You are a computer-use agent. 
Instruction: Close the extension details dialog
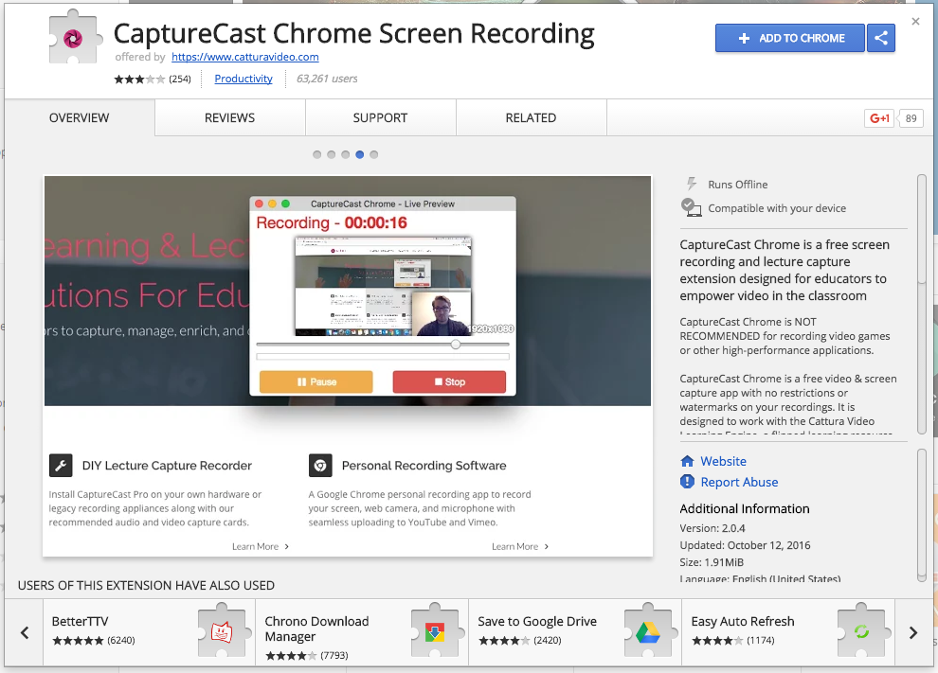[x=915, y=22]
